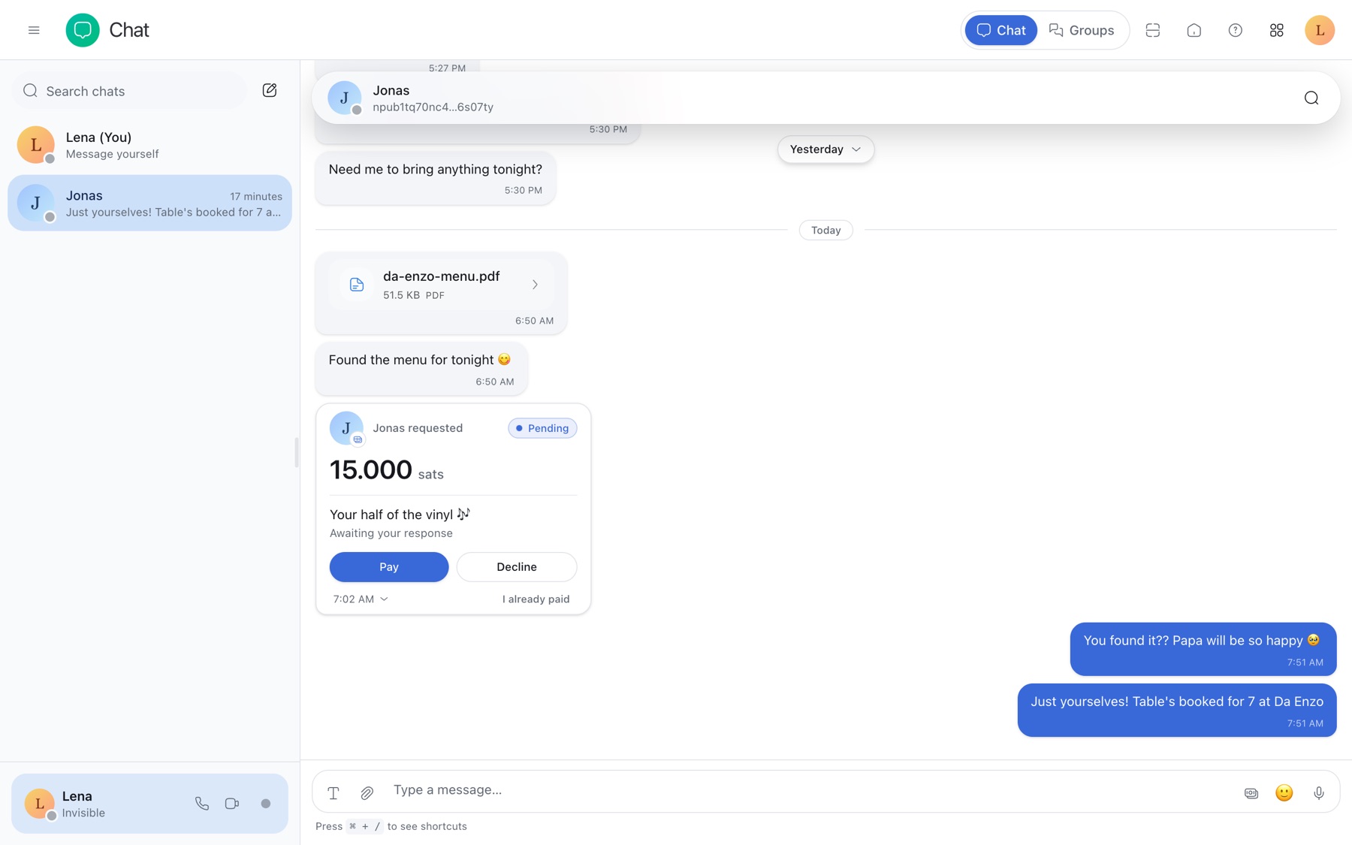Click the 'Your half of the vinyl' memo text

[400, 515]
